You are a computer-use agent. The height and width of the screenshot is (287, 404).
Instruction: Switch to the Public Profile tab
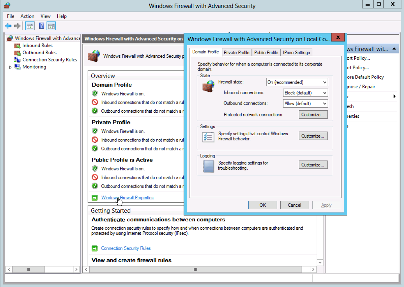tap(266, 52)
